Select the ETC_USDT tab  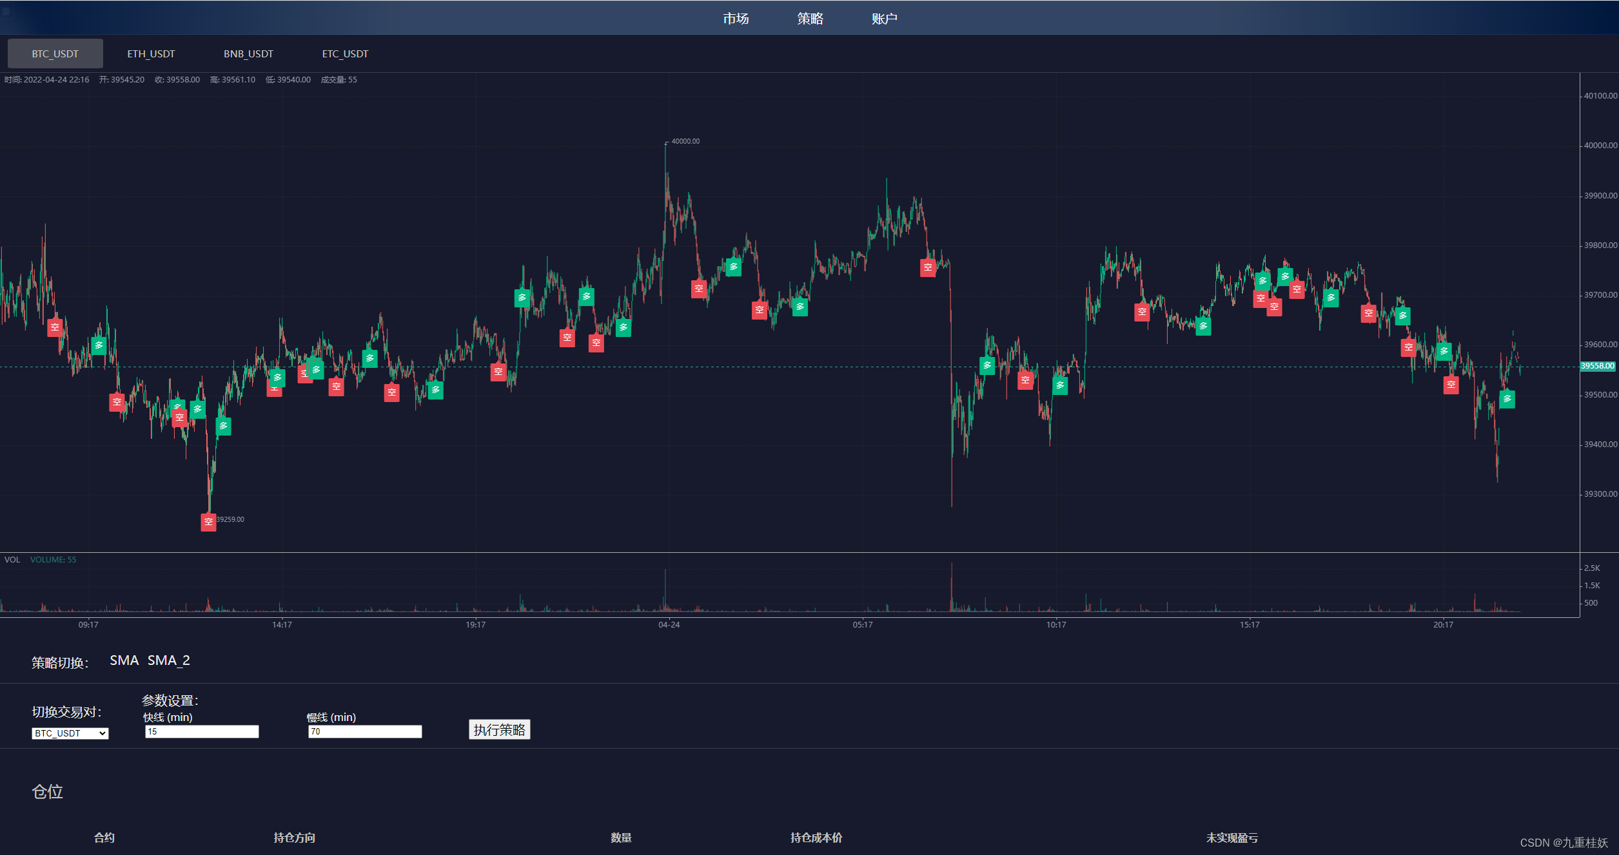[345, 53]
